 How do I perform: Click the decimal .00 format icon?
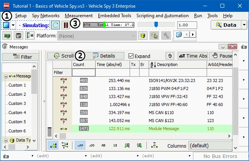92,145
